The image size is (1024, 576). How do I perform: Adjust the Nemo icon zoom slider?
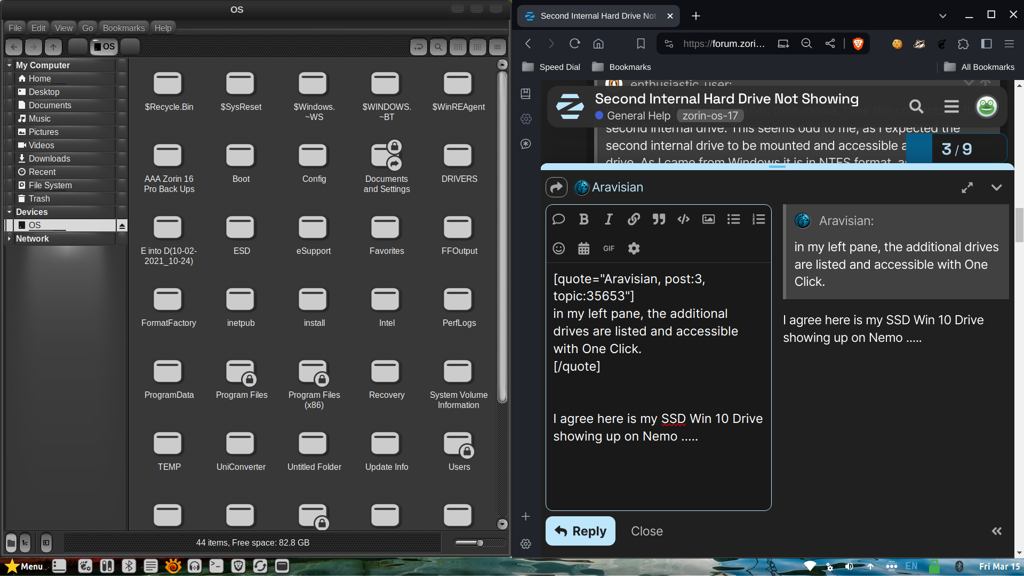(x=480, y=543)
